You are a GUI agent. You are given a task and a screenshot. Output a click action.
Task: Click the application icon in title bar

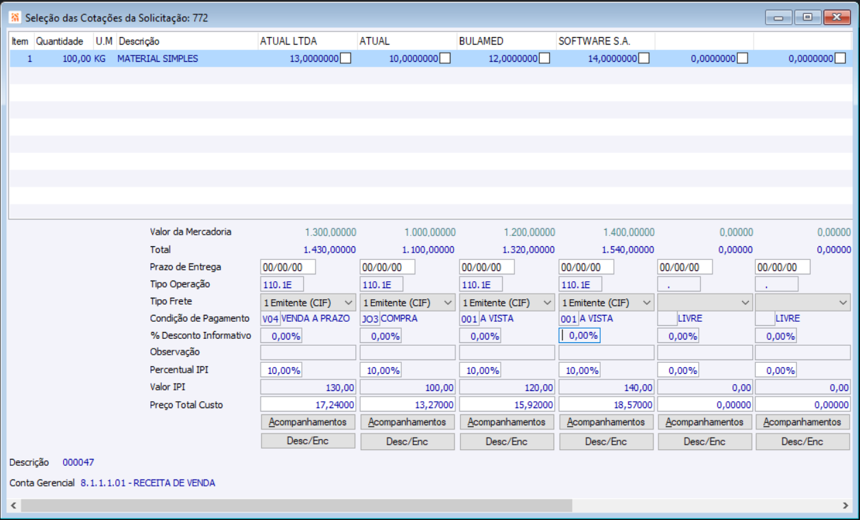click(x=14, y=17)
